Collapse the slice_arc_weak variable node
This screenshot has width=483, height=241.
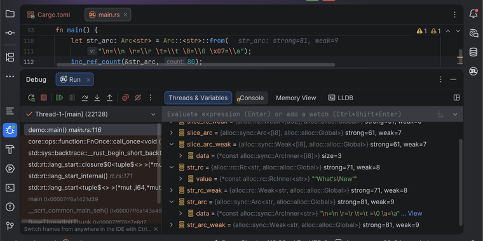172,144
